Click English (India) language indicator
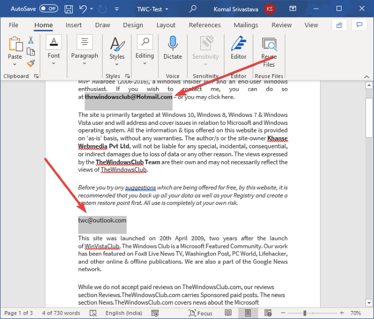This screenshot has height=319, width=374. [124, 313]
